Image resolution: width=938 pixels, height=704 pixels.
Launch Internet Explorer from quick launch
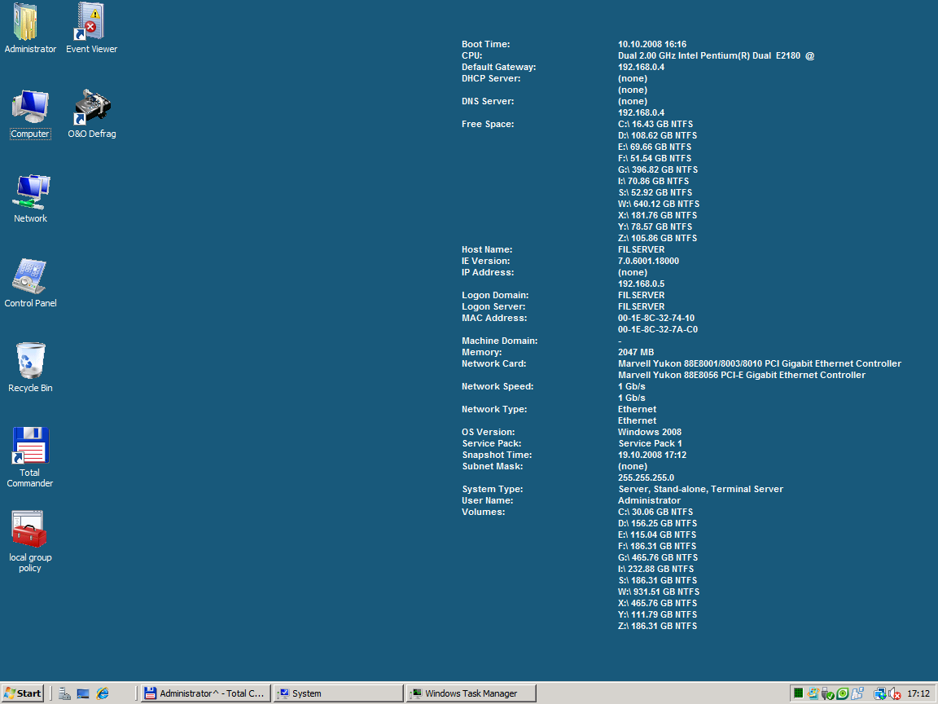pos(103,693)
